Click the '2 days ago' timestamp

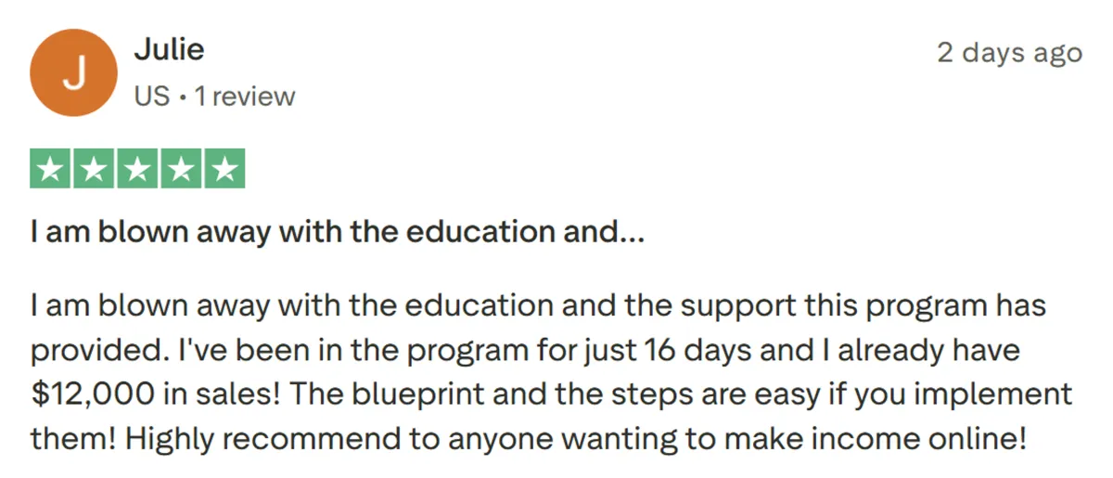[x=1009, y=52]
